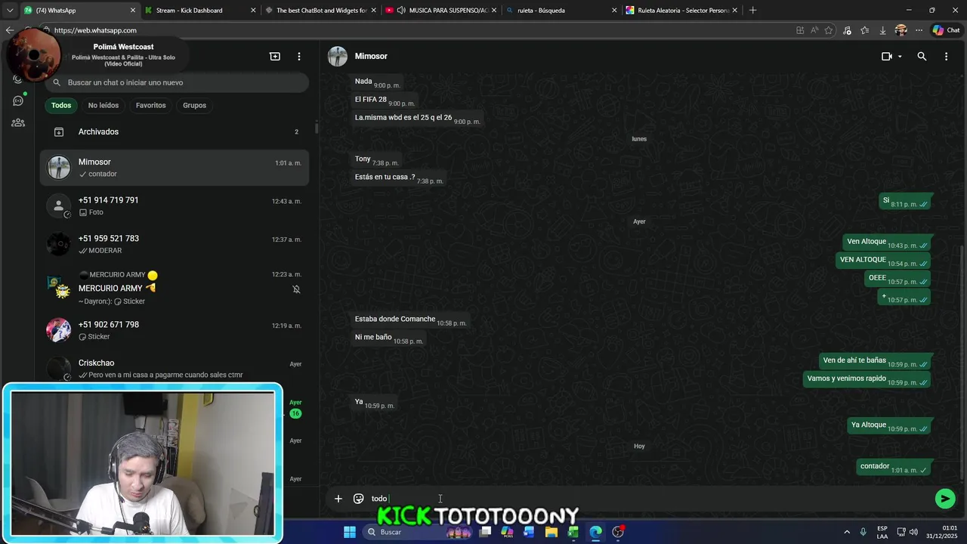Expand the video call dropdown arrow
967x544 pixels.
pyautogui.click(x=900, y=57)
